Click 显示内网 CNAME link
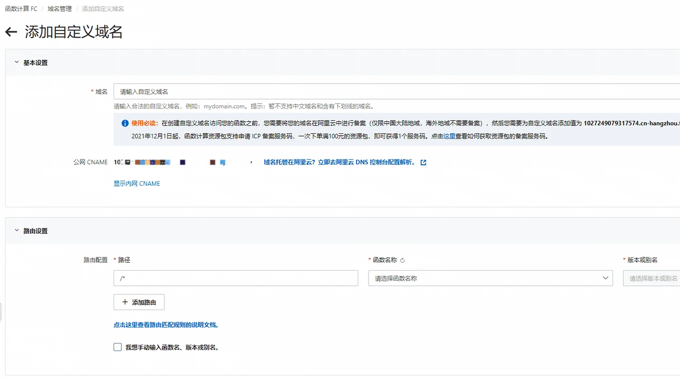 click(x=136, y=183)
